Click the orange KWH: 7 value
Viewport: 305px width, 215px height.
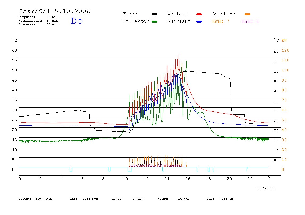tap(221, 21)
